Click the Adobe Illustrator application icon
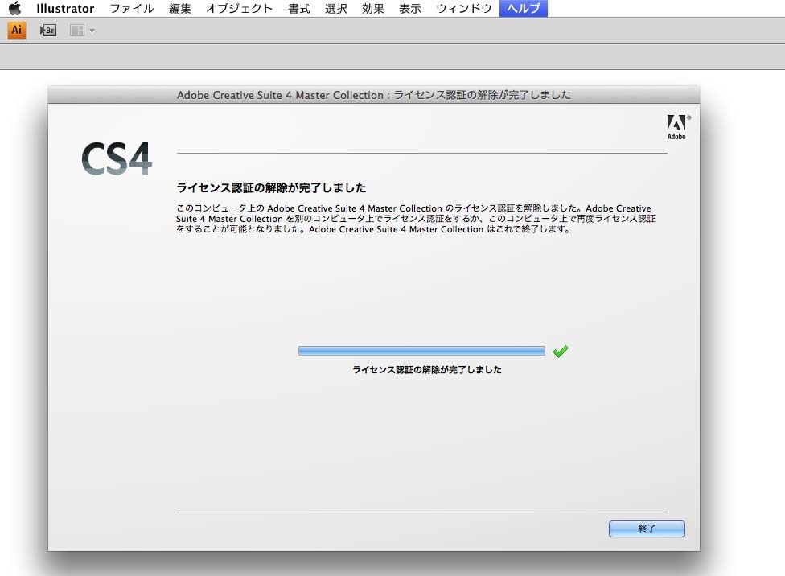Viewport: 785px width, 576px height. tap(16, 30)
